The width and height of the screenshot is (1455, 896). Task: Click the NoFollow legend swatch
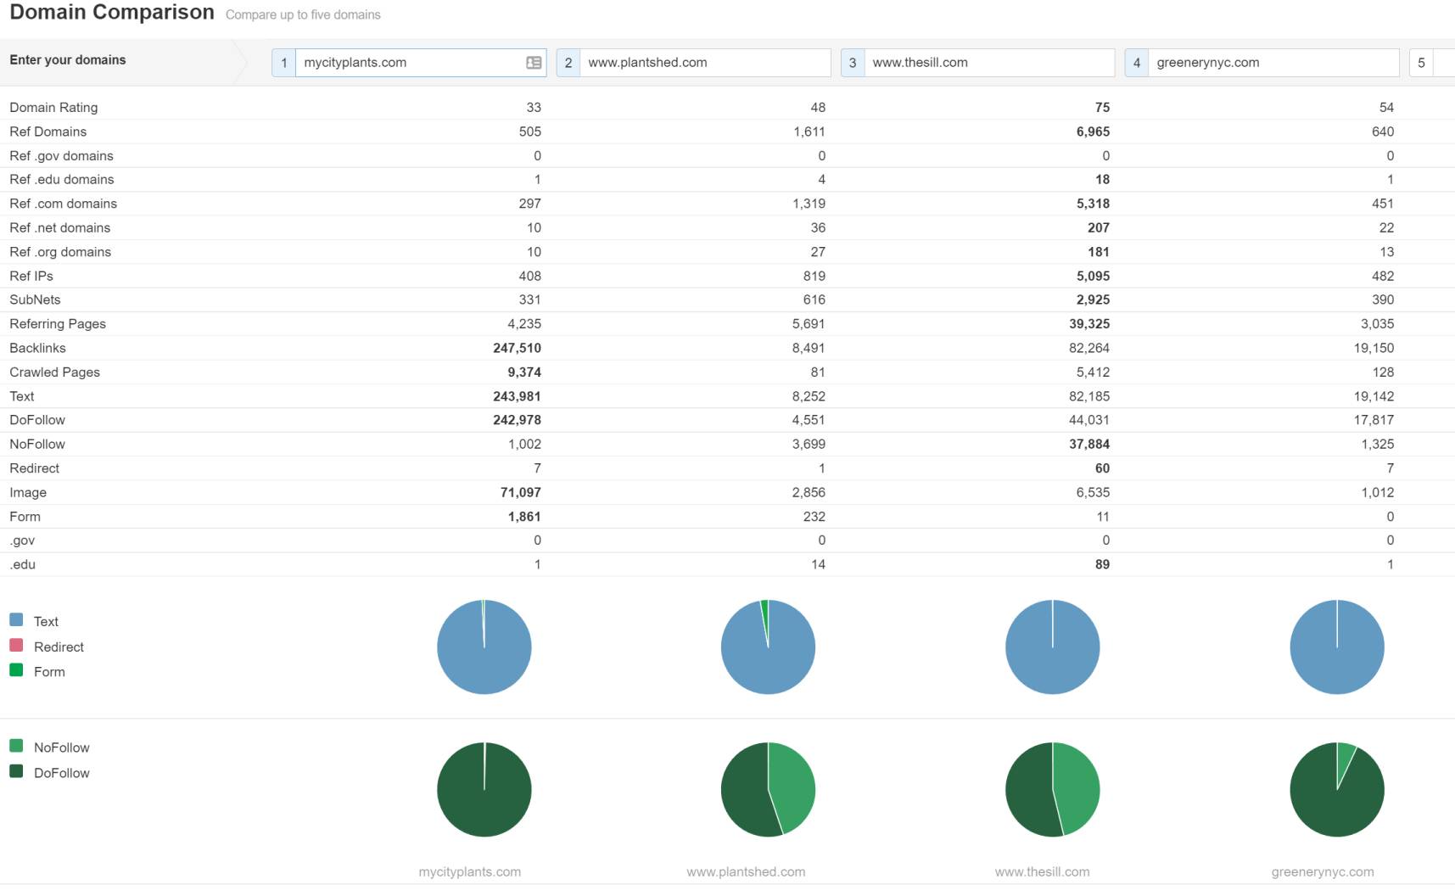pyautogui.click(x=16, y=746)
